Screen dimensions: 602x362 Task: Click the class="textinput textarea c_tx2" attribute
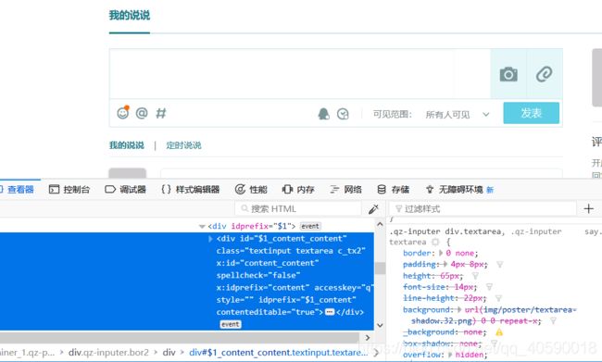(291, 251)
